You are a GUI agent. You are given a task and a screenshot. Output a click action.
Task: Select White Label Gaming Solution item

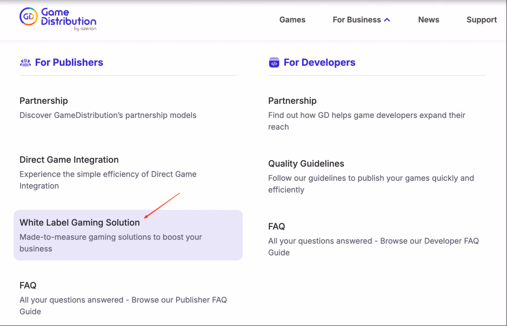click(x=128, y=235)
